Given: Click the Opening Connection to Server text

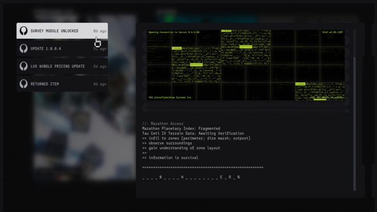Looking at the screenshot, I should 174,32.
